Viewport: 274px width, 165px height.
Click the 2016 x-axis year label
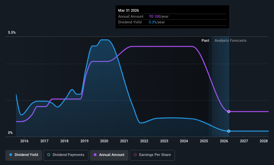coord(24,141)
